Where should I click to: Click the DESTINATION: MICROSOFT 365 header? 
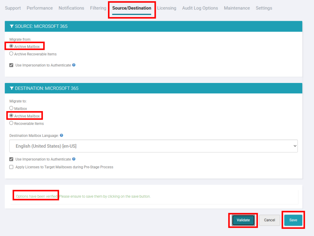tap(153, 88)
